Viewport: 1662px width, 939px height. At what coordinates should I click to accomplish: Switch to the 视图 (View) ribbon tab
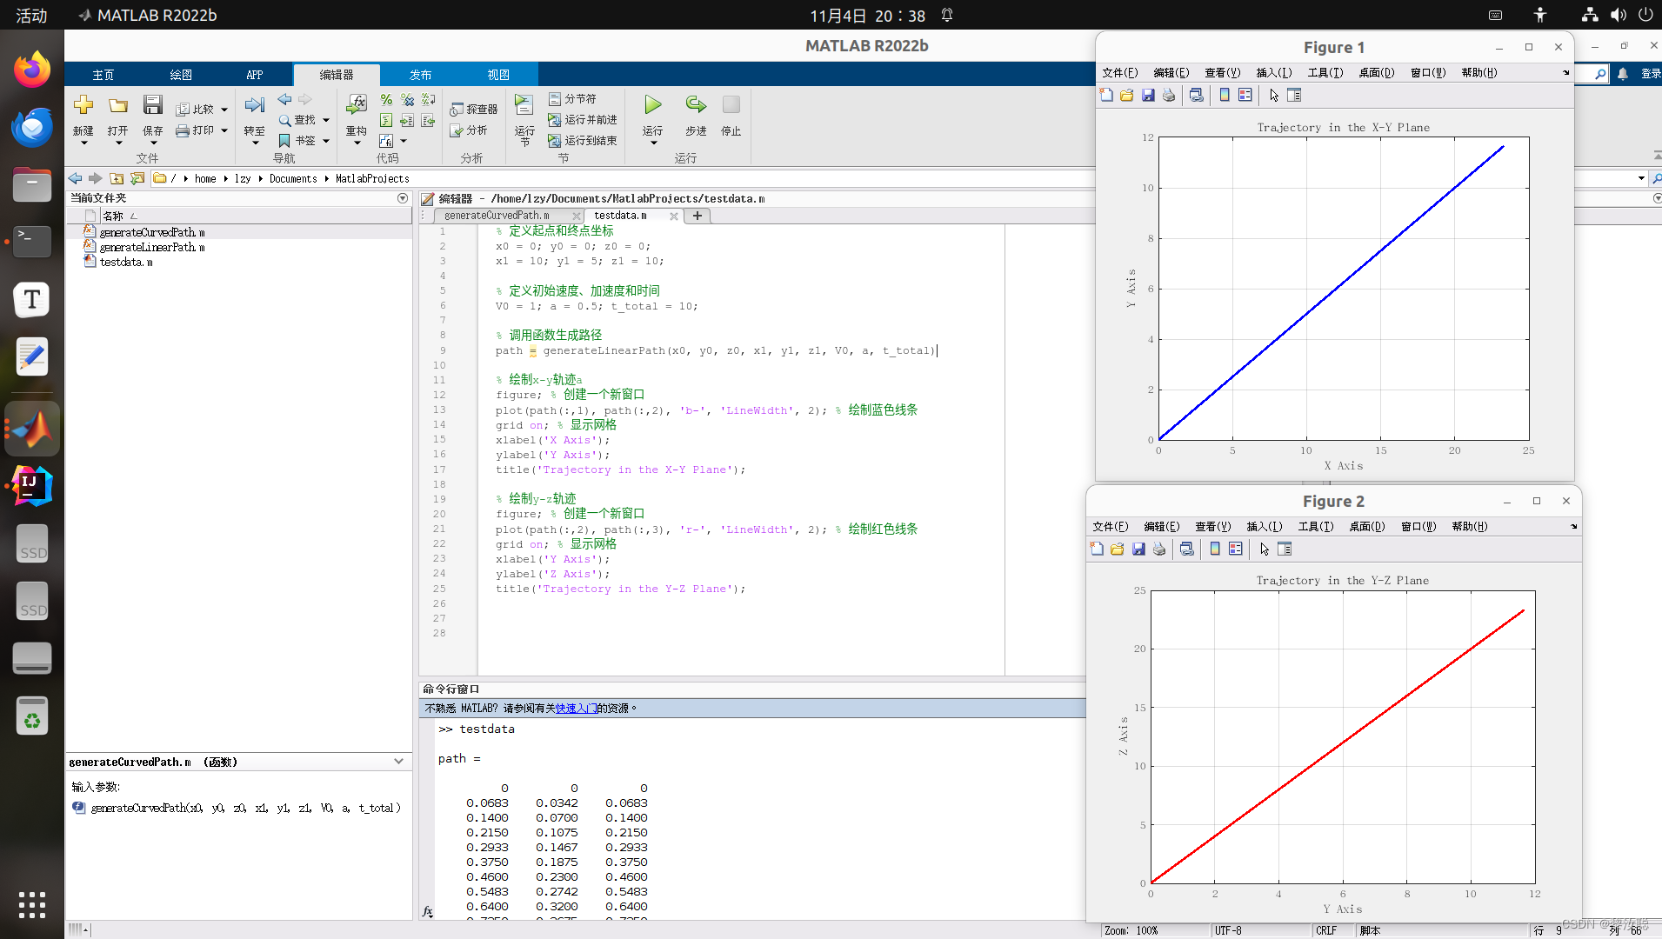click(498, 75)
